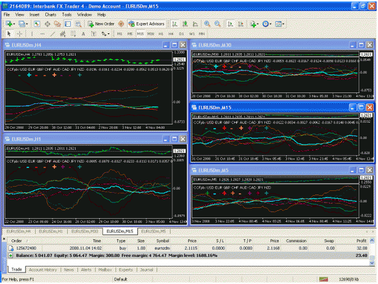Launch MetaEditor diamond icon

point(121,24)
